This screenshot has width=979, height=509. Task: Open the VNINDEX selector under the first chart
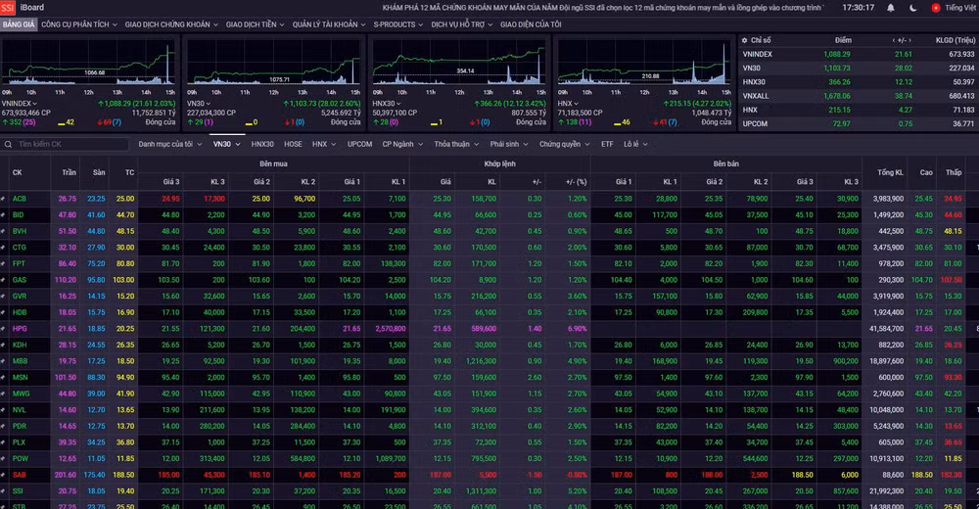tap(20, 104)
